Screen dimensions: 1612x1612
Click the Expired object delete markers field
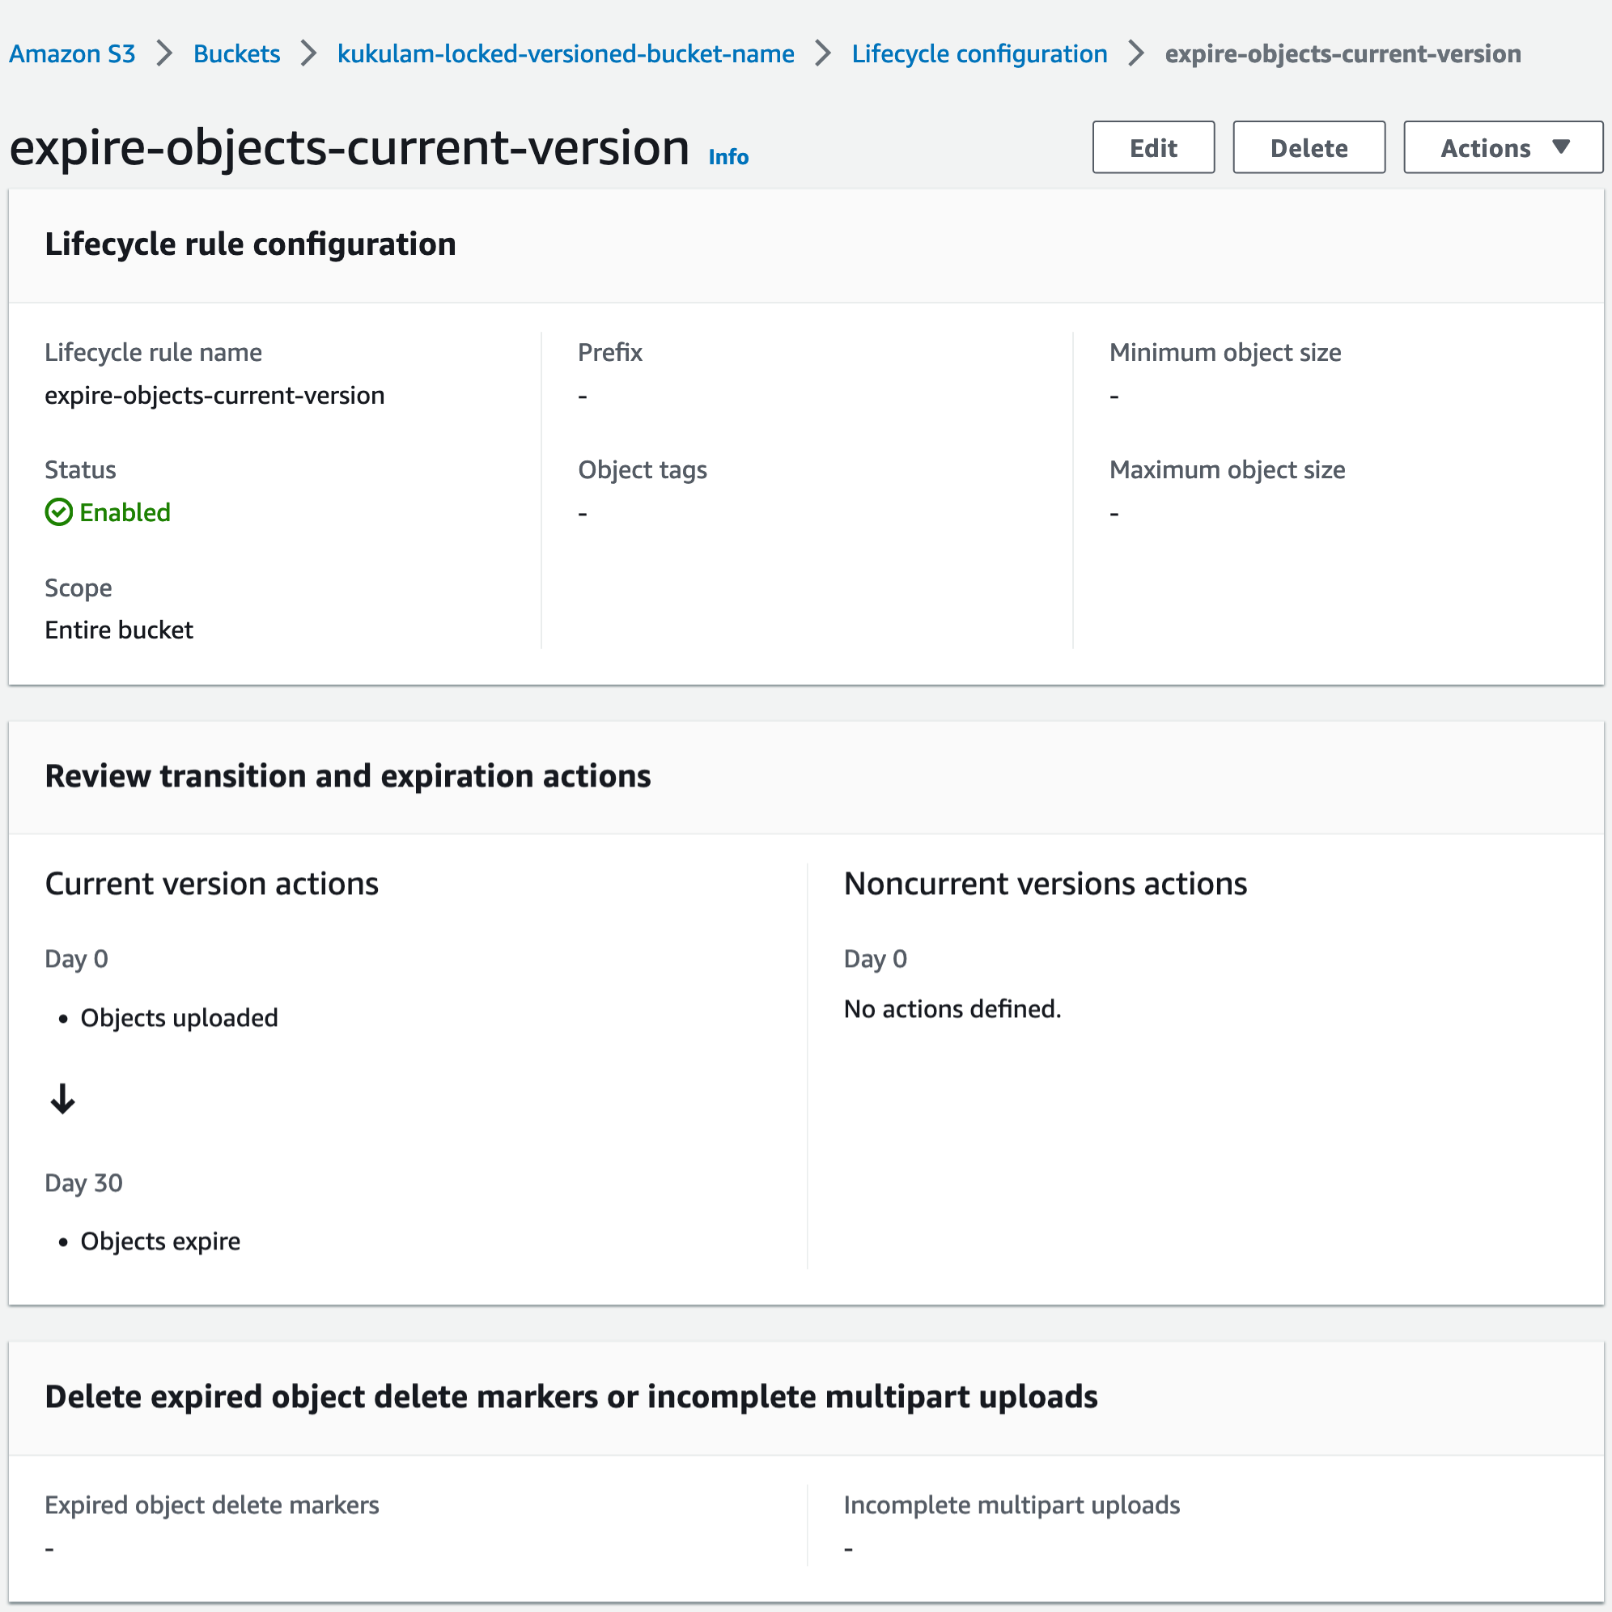(x=212, y=1505)
